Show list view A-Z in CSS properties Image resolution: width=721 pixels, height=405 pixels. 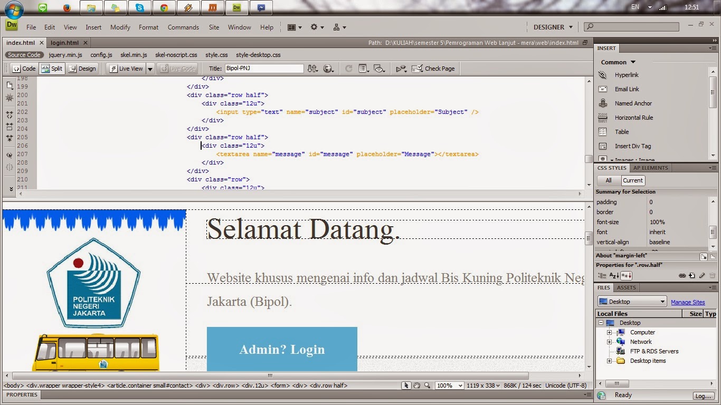click(x=614, y=275)
